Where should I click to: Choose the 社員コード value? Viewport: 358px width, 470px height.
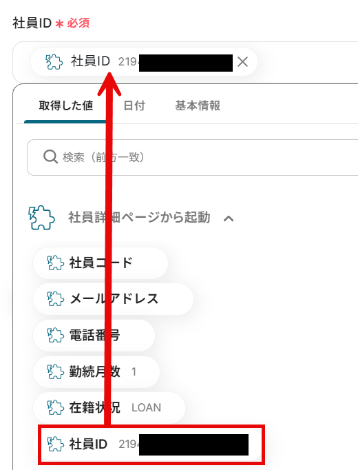(101, 263)
